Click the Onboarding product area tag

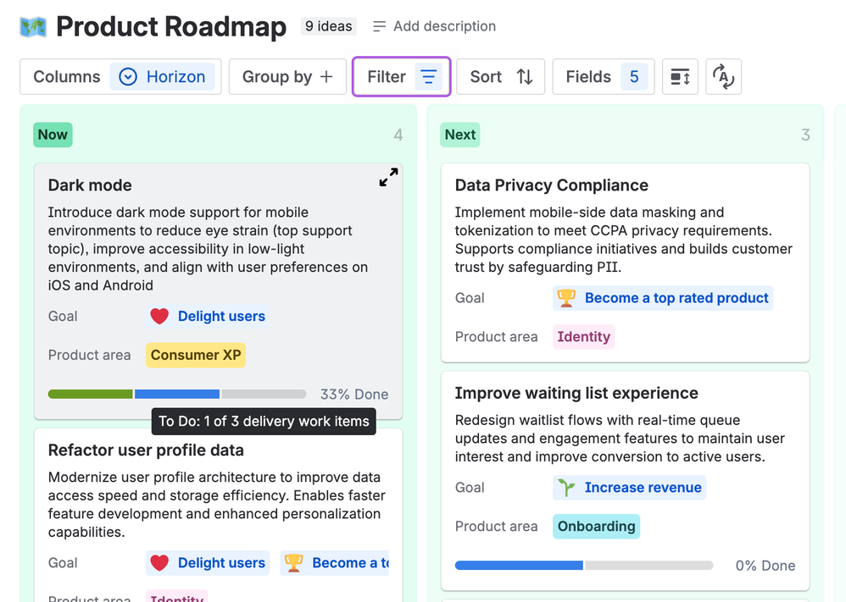[596, 527]
